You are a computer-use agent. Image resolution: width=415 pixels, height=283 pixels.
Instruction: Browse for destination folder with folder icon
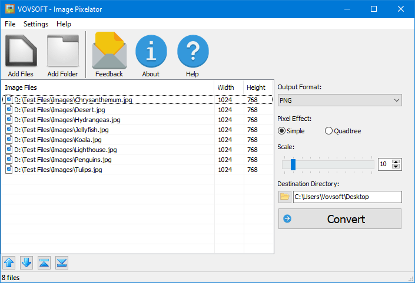285,197
